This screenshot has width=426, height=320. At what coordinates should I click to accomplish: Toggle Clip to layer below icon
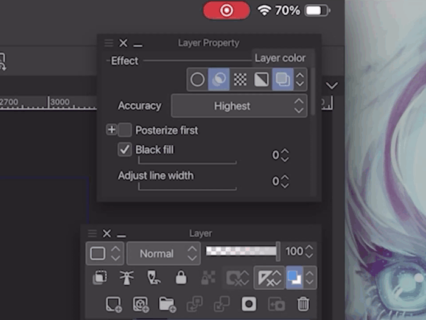[100, 277]
